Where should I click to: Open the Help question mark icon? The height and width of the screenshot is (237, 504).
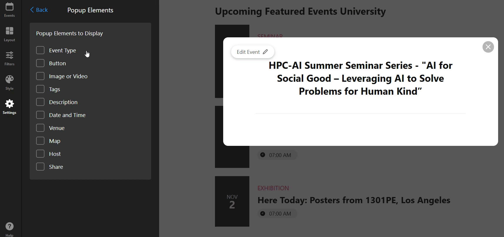tap(9, 226)
